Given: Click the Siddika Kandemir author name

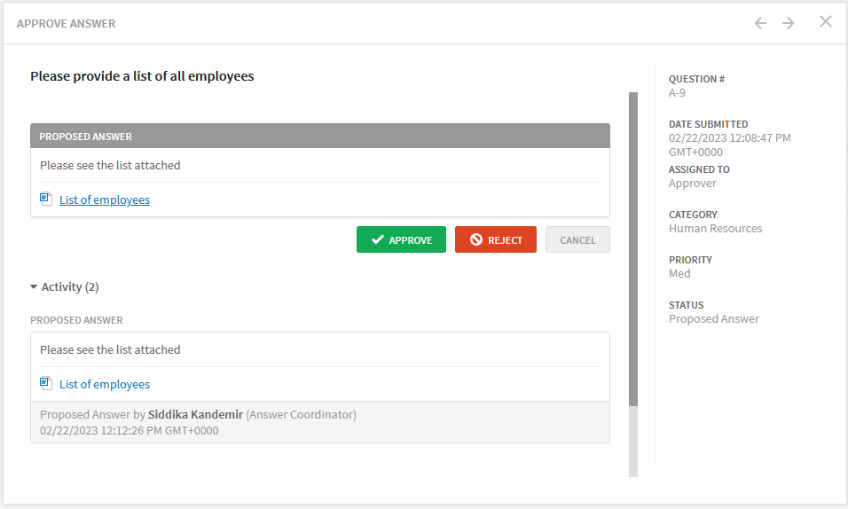Looking at the screenshot, I should coord(195,414).
